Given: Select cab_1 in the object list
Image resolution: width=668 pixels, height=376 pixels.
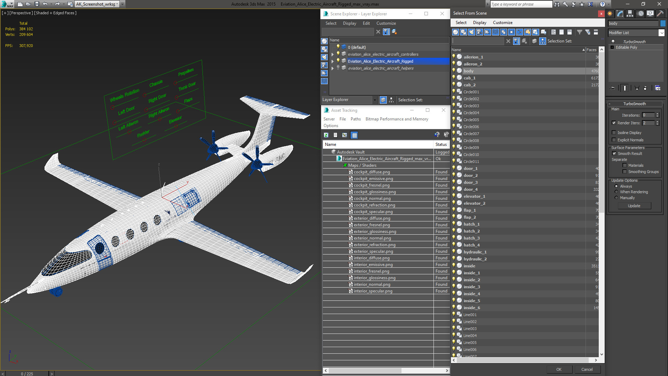Looking at the screenshot, I should (x=469, y=78).
